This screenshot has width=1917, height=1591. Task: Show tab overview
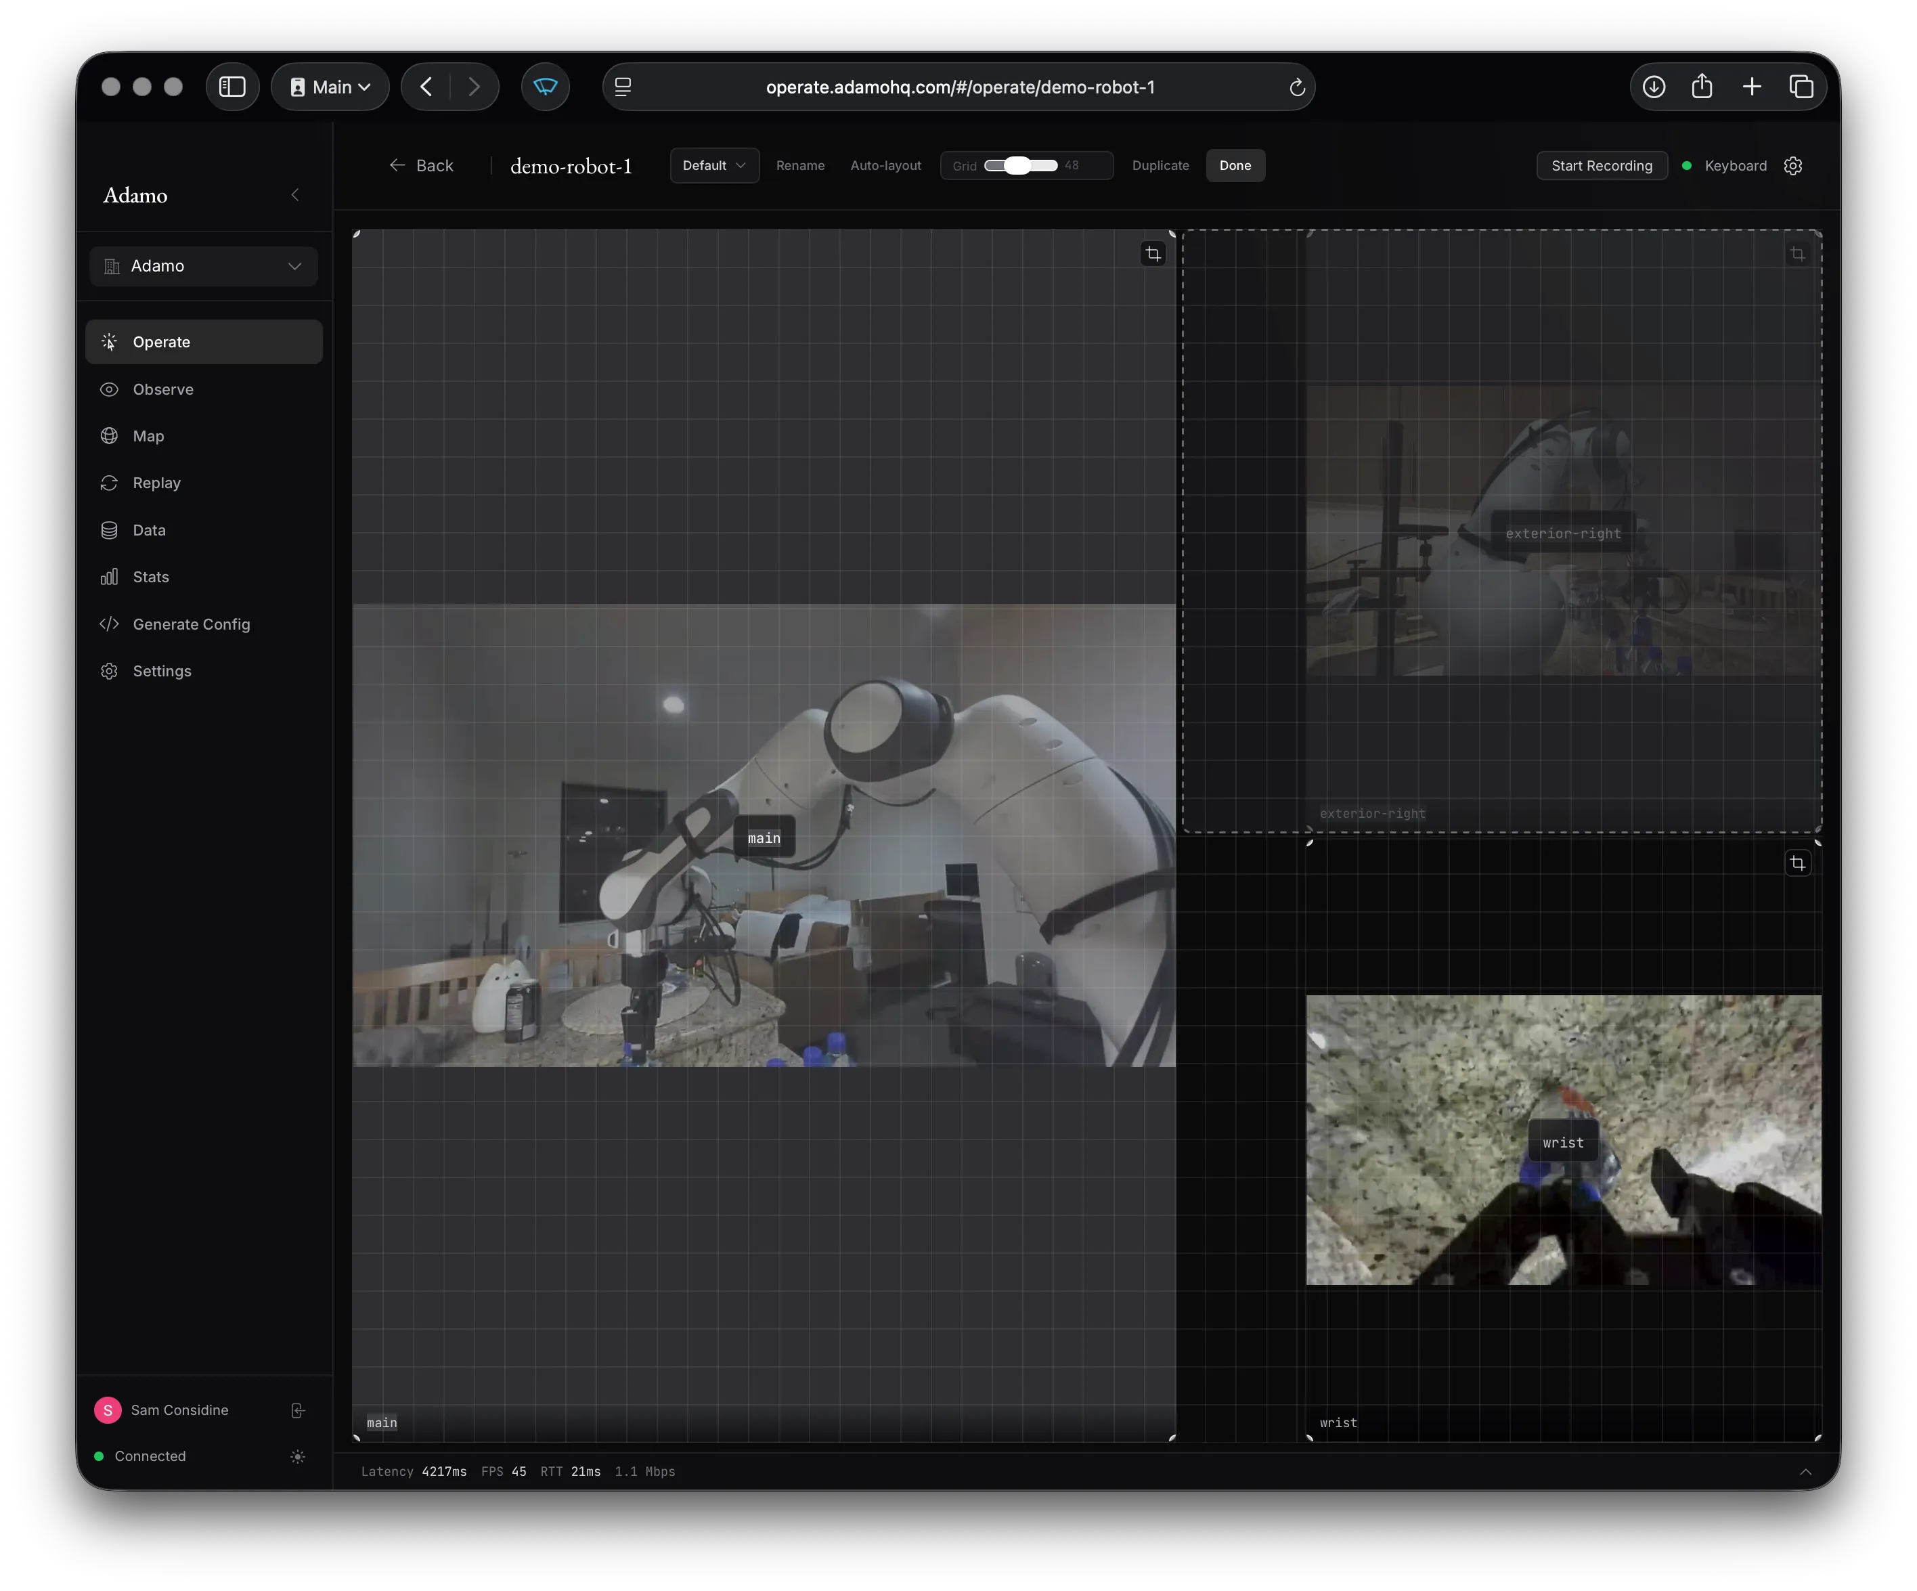point(1800,87)
